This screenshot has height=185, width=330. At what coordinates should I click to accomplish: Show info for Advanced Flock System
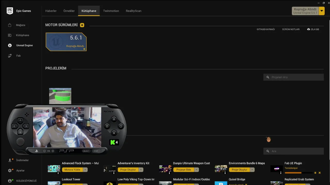click(x=58, y=173)
